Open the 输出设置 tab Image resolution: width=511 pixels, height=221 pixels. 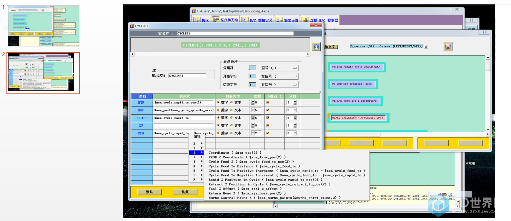pos(287,20)
